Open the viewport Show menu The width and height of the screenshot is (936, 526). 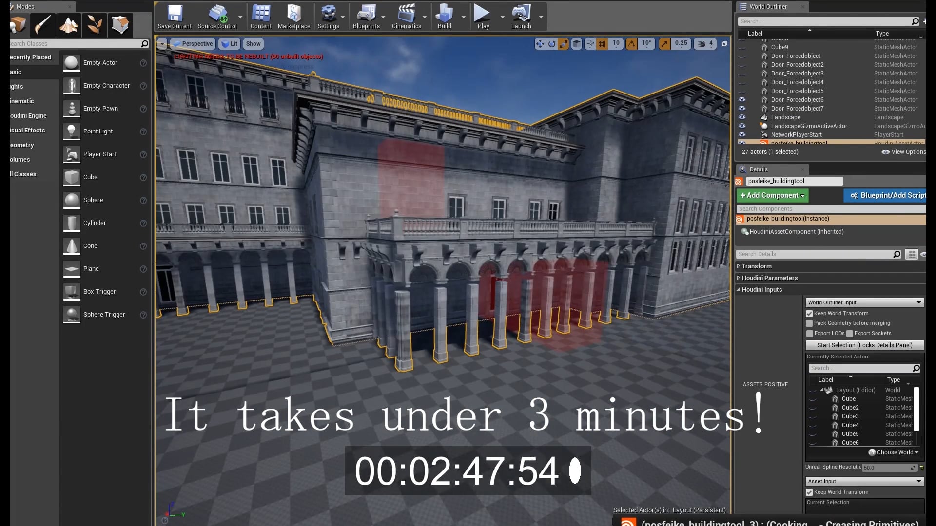coord(253,44)
